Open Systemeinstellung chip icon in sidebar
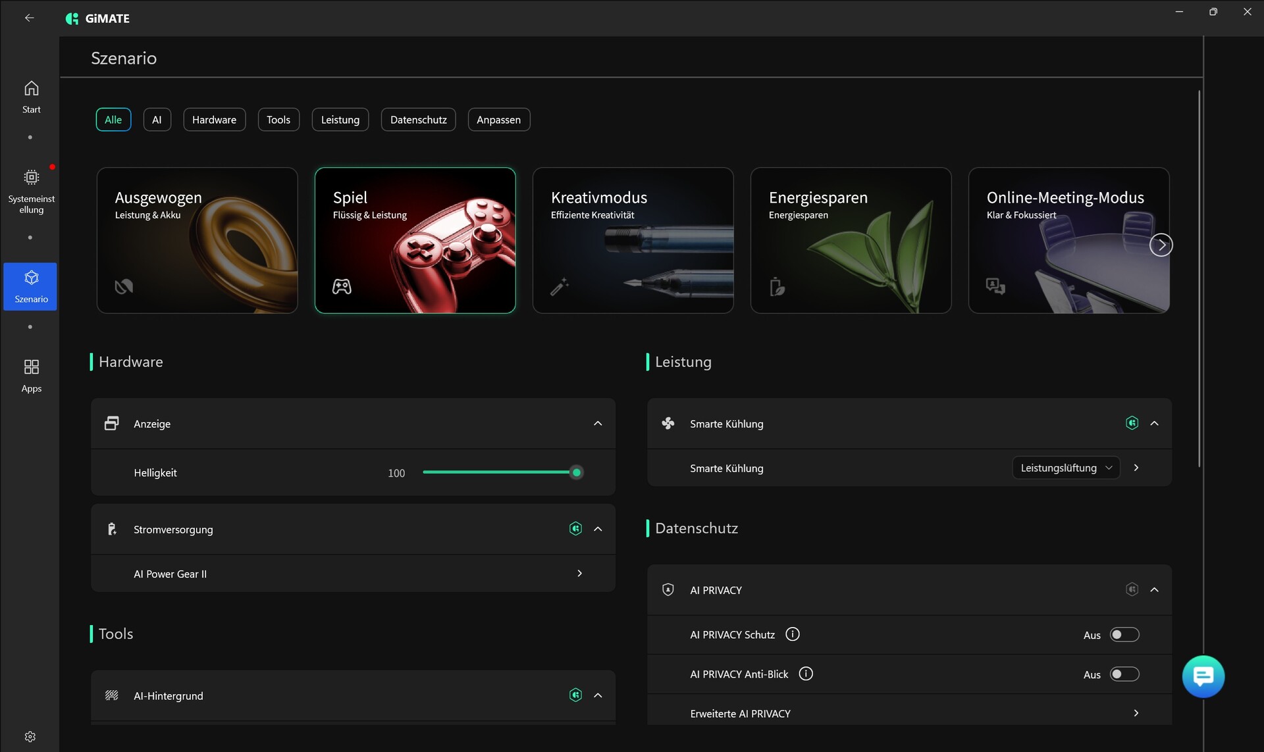Screen dimensions: 1264x752 point(31,178)
